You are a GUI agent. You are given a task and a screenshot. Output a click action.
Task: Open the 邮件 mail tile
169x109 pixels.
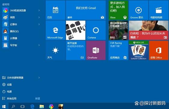(x=86, y=10)
